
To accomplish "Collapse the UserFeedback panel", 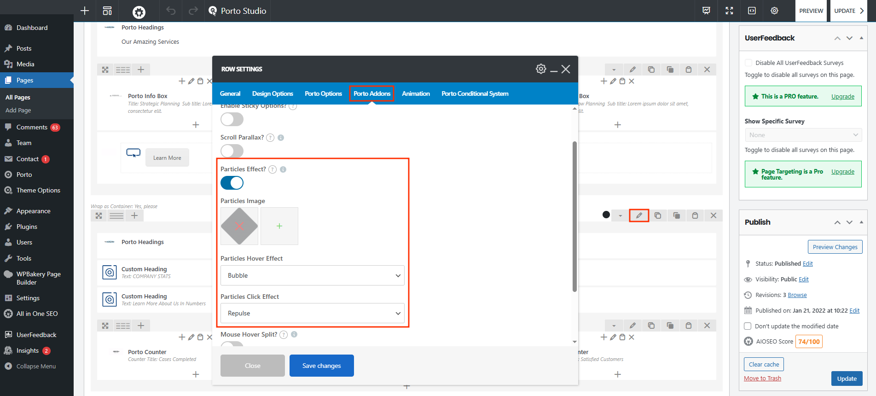I will [861, 38].
